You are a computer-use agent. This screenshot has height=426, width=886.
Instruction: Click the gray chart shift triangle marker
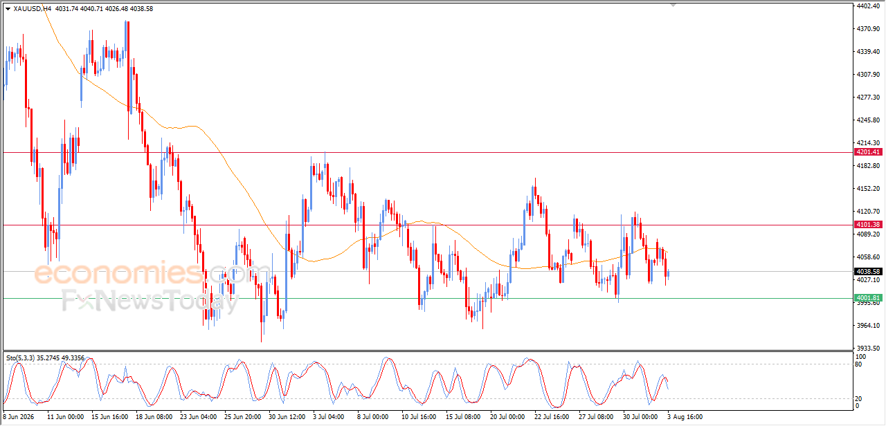click(x=673, y=6)
